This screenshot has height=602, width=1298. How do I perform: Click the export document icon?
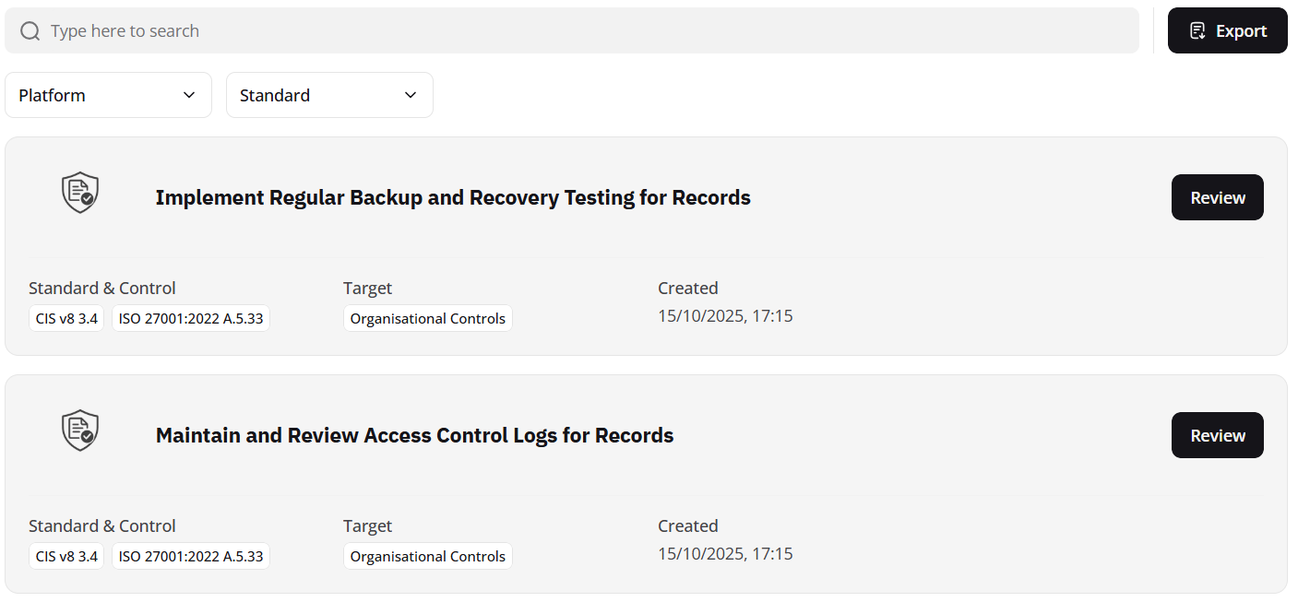coord(1197,31)
